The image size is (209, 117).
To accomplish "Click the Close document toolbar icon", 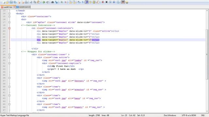I will (x=19, y=2).
